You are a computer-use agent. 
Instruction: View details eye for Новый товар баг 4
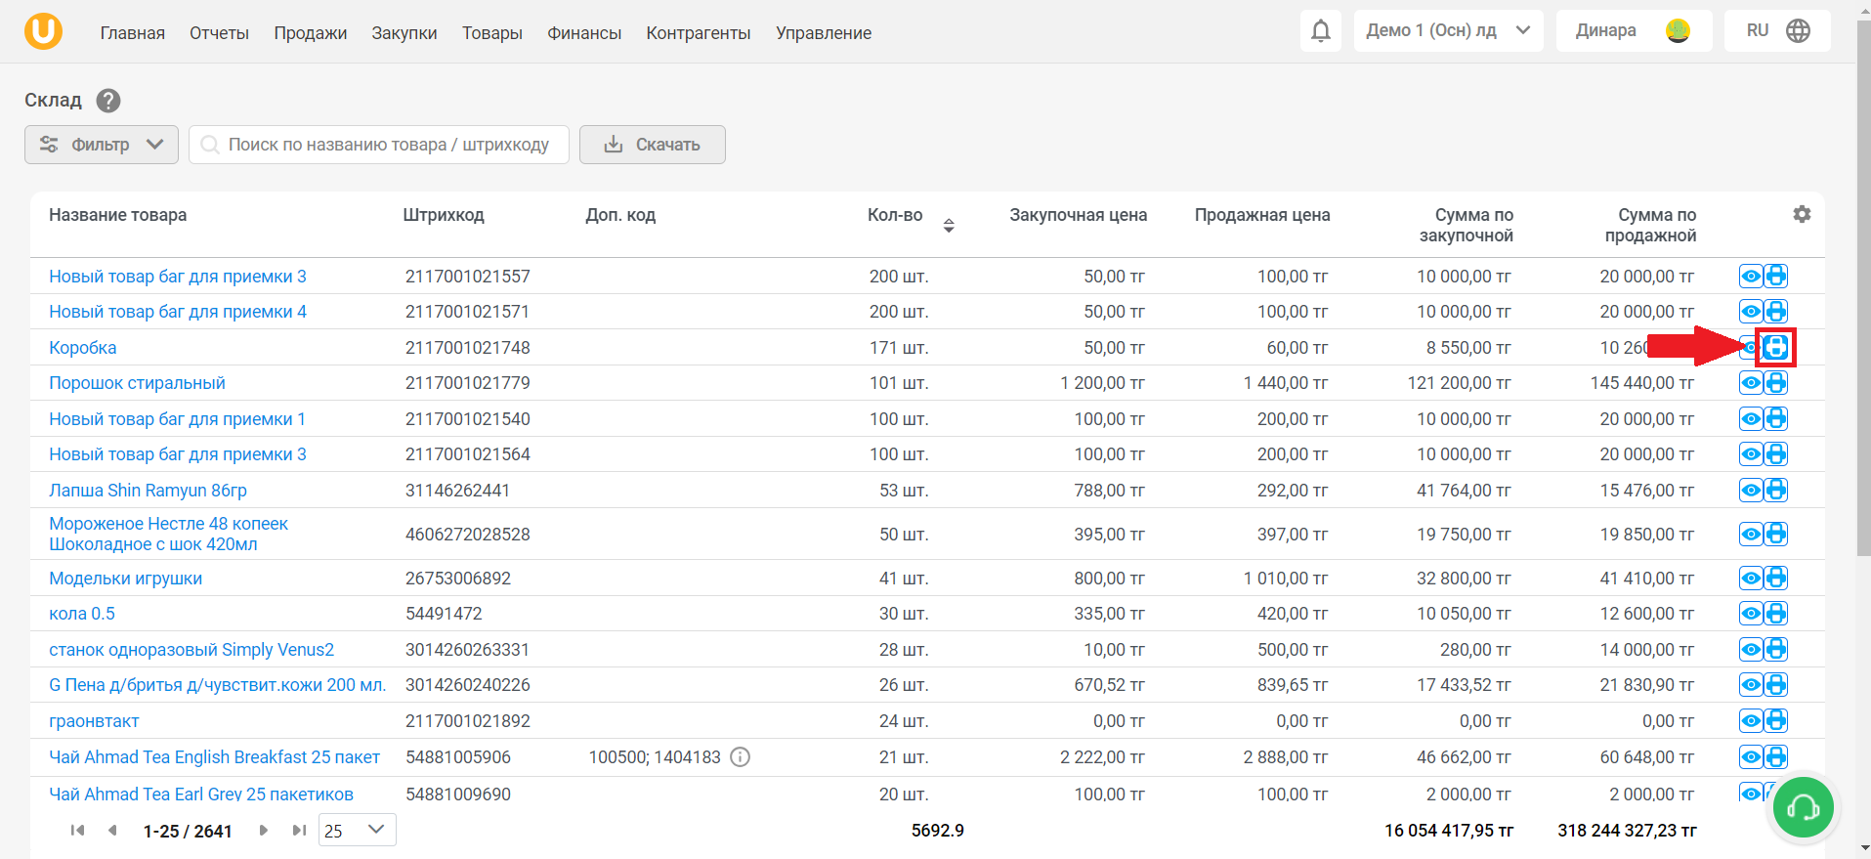coord(1751,312)
